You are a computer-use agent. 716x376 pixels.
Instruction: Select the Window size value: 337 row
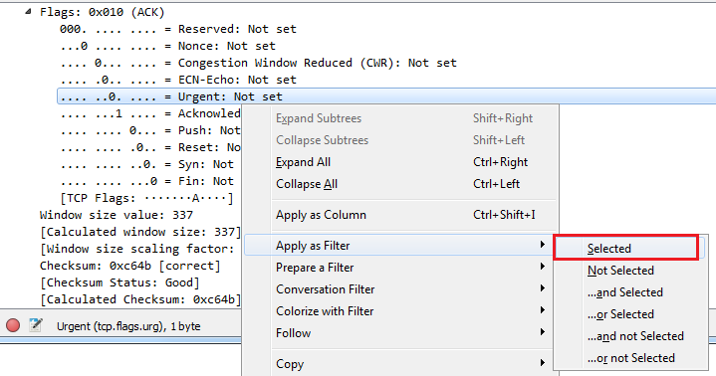[x=117, y=215]
